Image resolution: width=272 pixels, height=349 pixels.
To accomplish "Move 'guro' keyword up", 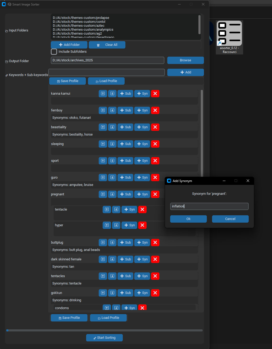I will click(103, 178).
